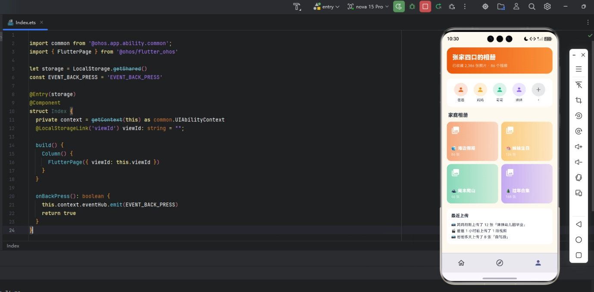The height and width of the screenshot is (292, 594).
Task: Click the import FlutterPage code line
Action: 103,52
